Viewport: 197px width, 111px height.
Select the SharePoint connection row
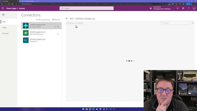(x=41, y=40)
